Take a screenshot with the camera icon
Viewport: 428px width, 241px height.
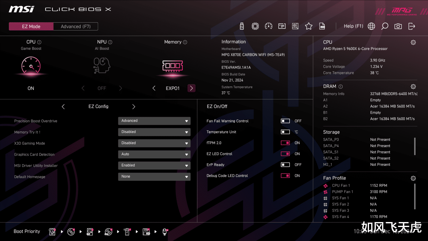(398, 26)
